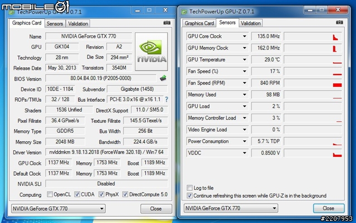Switch to Sensors tab in left window
This screenshot has height=223, width=356.
55,23
